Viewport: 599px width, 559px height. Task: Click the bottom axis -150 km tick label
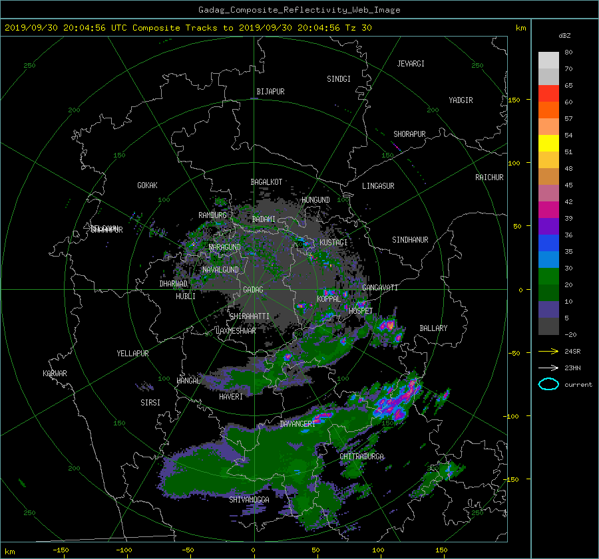point(61,550)
